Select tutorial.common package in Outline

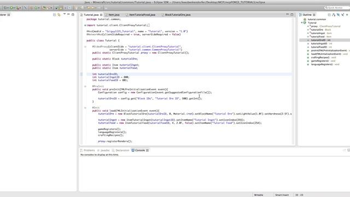pyautogui.click(x=317, y=20)
